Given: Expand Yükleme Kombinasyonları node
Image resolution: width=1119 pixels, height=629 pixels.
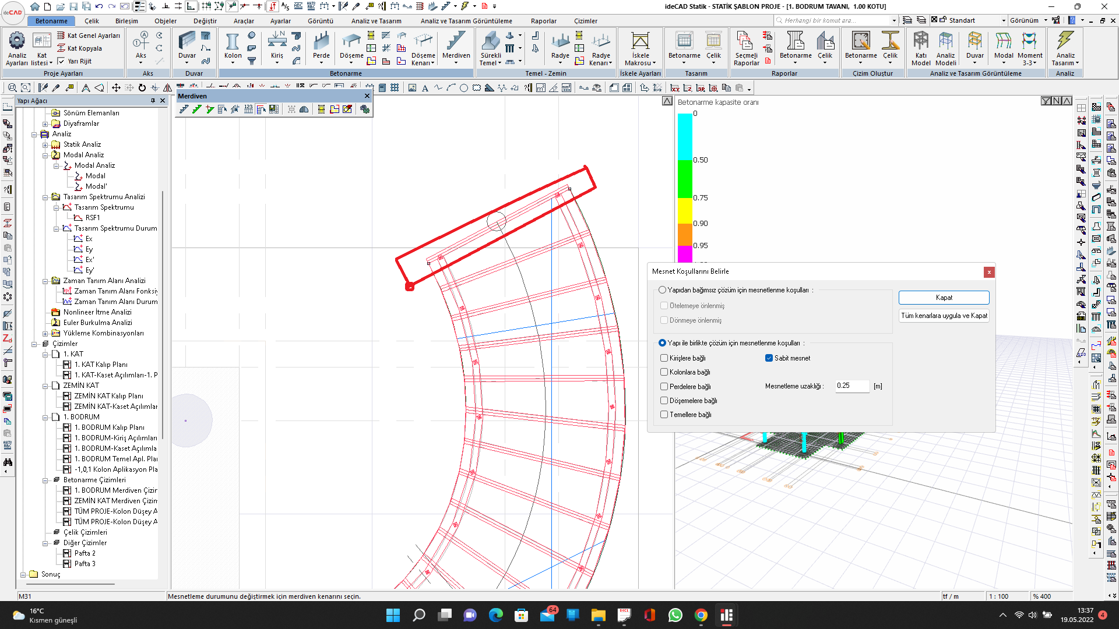Looking at the screenshot, I should pos(45,334).
